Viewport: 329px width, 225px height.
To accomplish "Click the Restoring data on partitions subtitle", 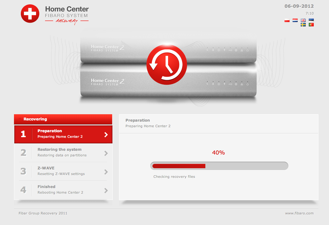I will pos(62,155).
